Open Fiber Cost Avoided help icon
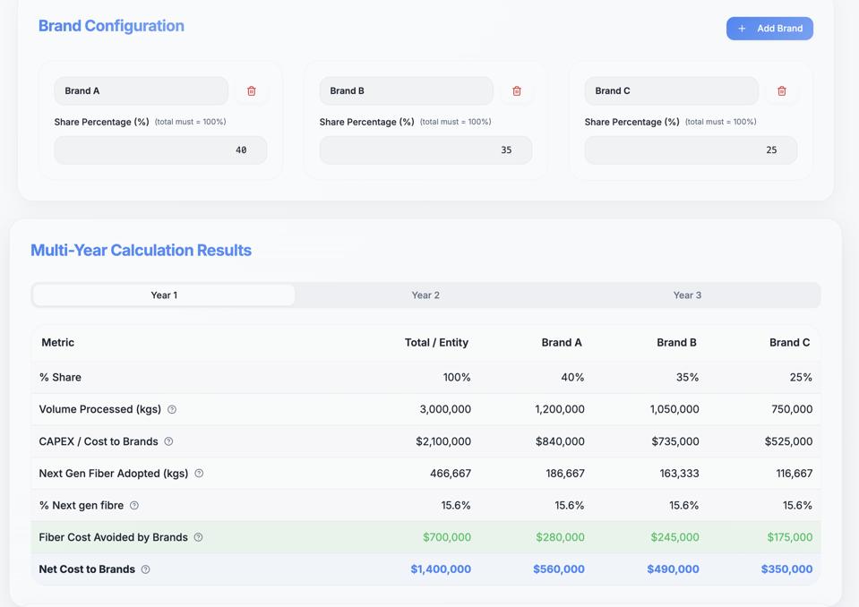This screenshot has height=607, width=859. [198, 537]
